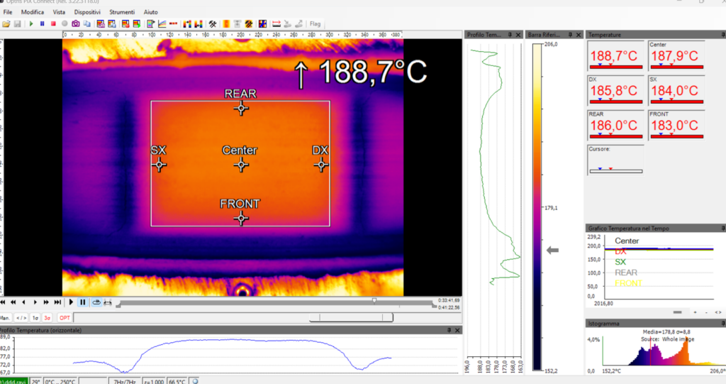Start playback with green play toolbar icon
Image resolution: width=726 pixels, height=384 pixels.
point(31,23)
